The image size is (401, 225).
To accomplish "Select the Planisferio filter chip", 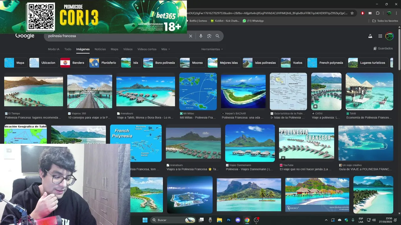I will pos(104,63).
